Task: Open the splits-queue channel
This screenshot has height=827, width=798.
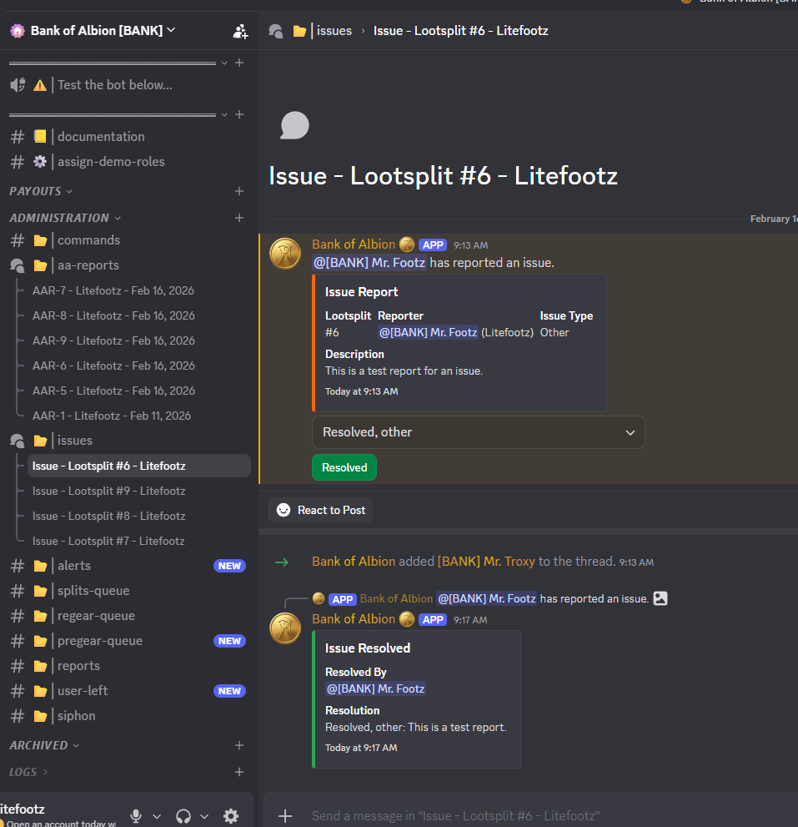Action: 93,591
